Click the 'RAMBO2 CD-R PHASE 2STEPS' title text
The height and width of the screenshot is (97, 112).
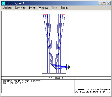tap(21, 81)
